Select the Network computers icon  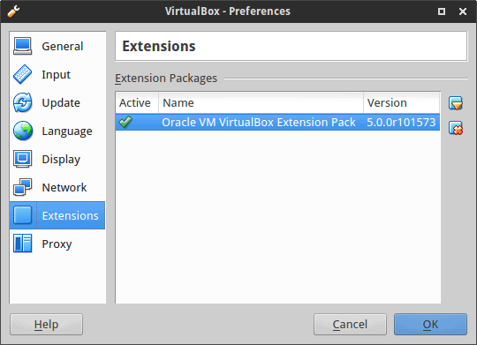point(22,187)
